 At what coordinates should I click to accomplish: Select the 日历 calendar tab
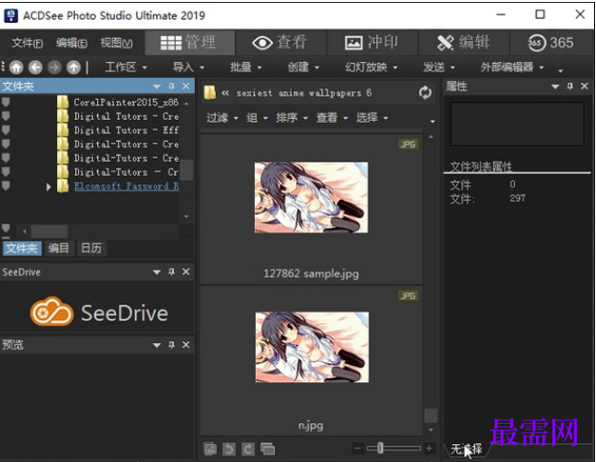(x=91, y=248)
